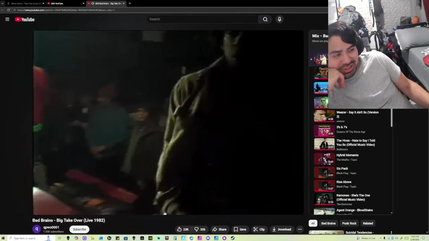Open Ramones - She's The One video
The image size is (429, 241).
(353, 197)
